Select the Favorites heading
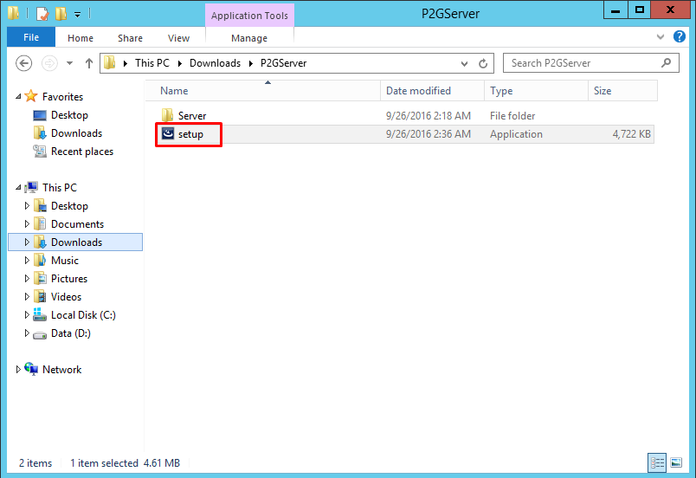696x478 pixels. tap(62, 97)
